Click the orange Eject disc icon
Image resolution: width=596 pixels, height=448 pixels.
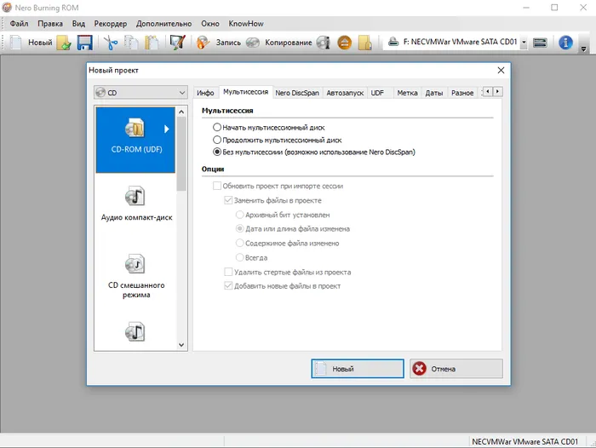click(345, 43)
